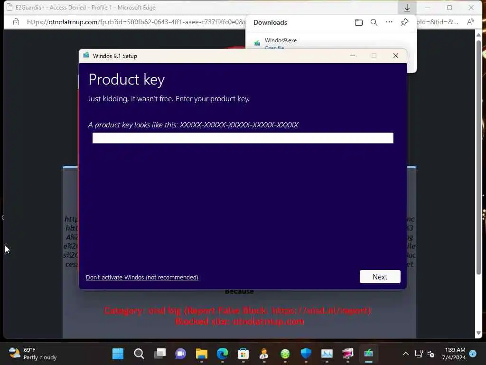Click the Windos 9.1 Setup title icon

pyautogui.click(x=86, y=56)
